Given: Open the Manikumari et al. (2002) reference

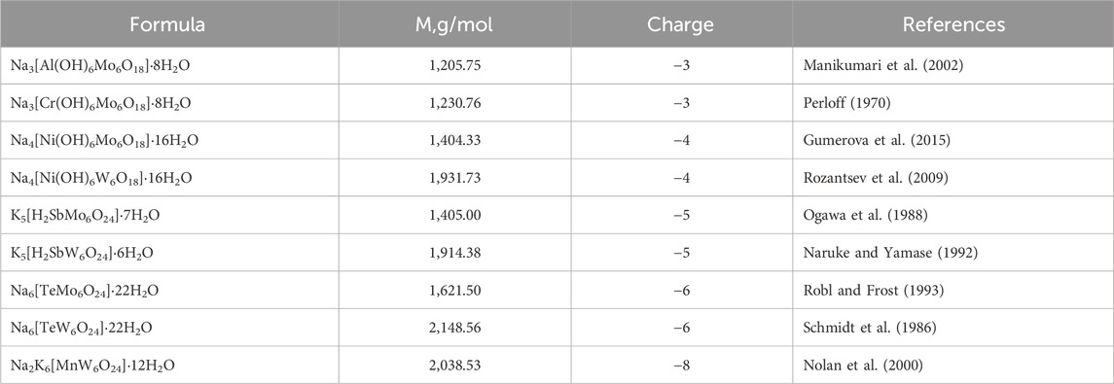Looking at the screenshot, I should 870,66.
